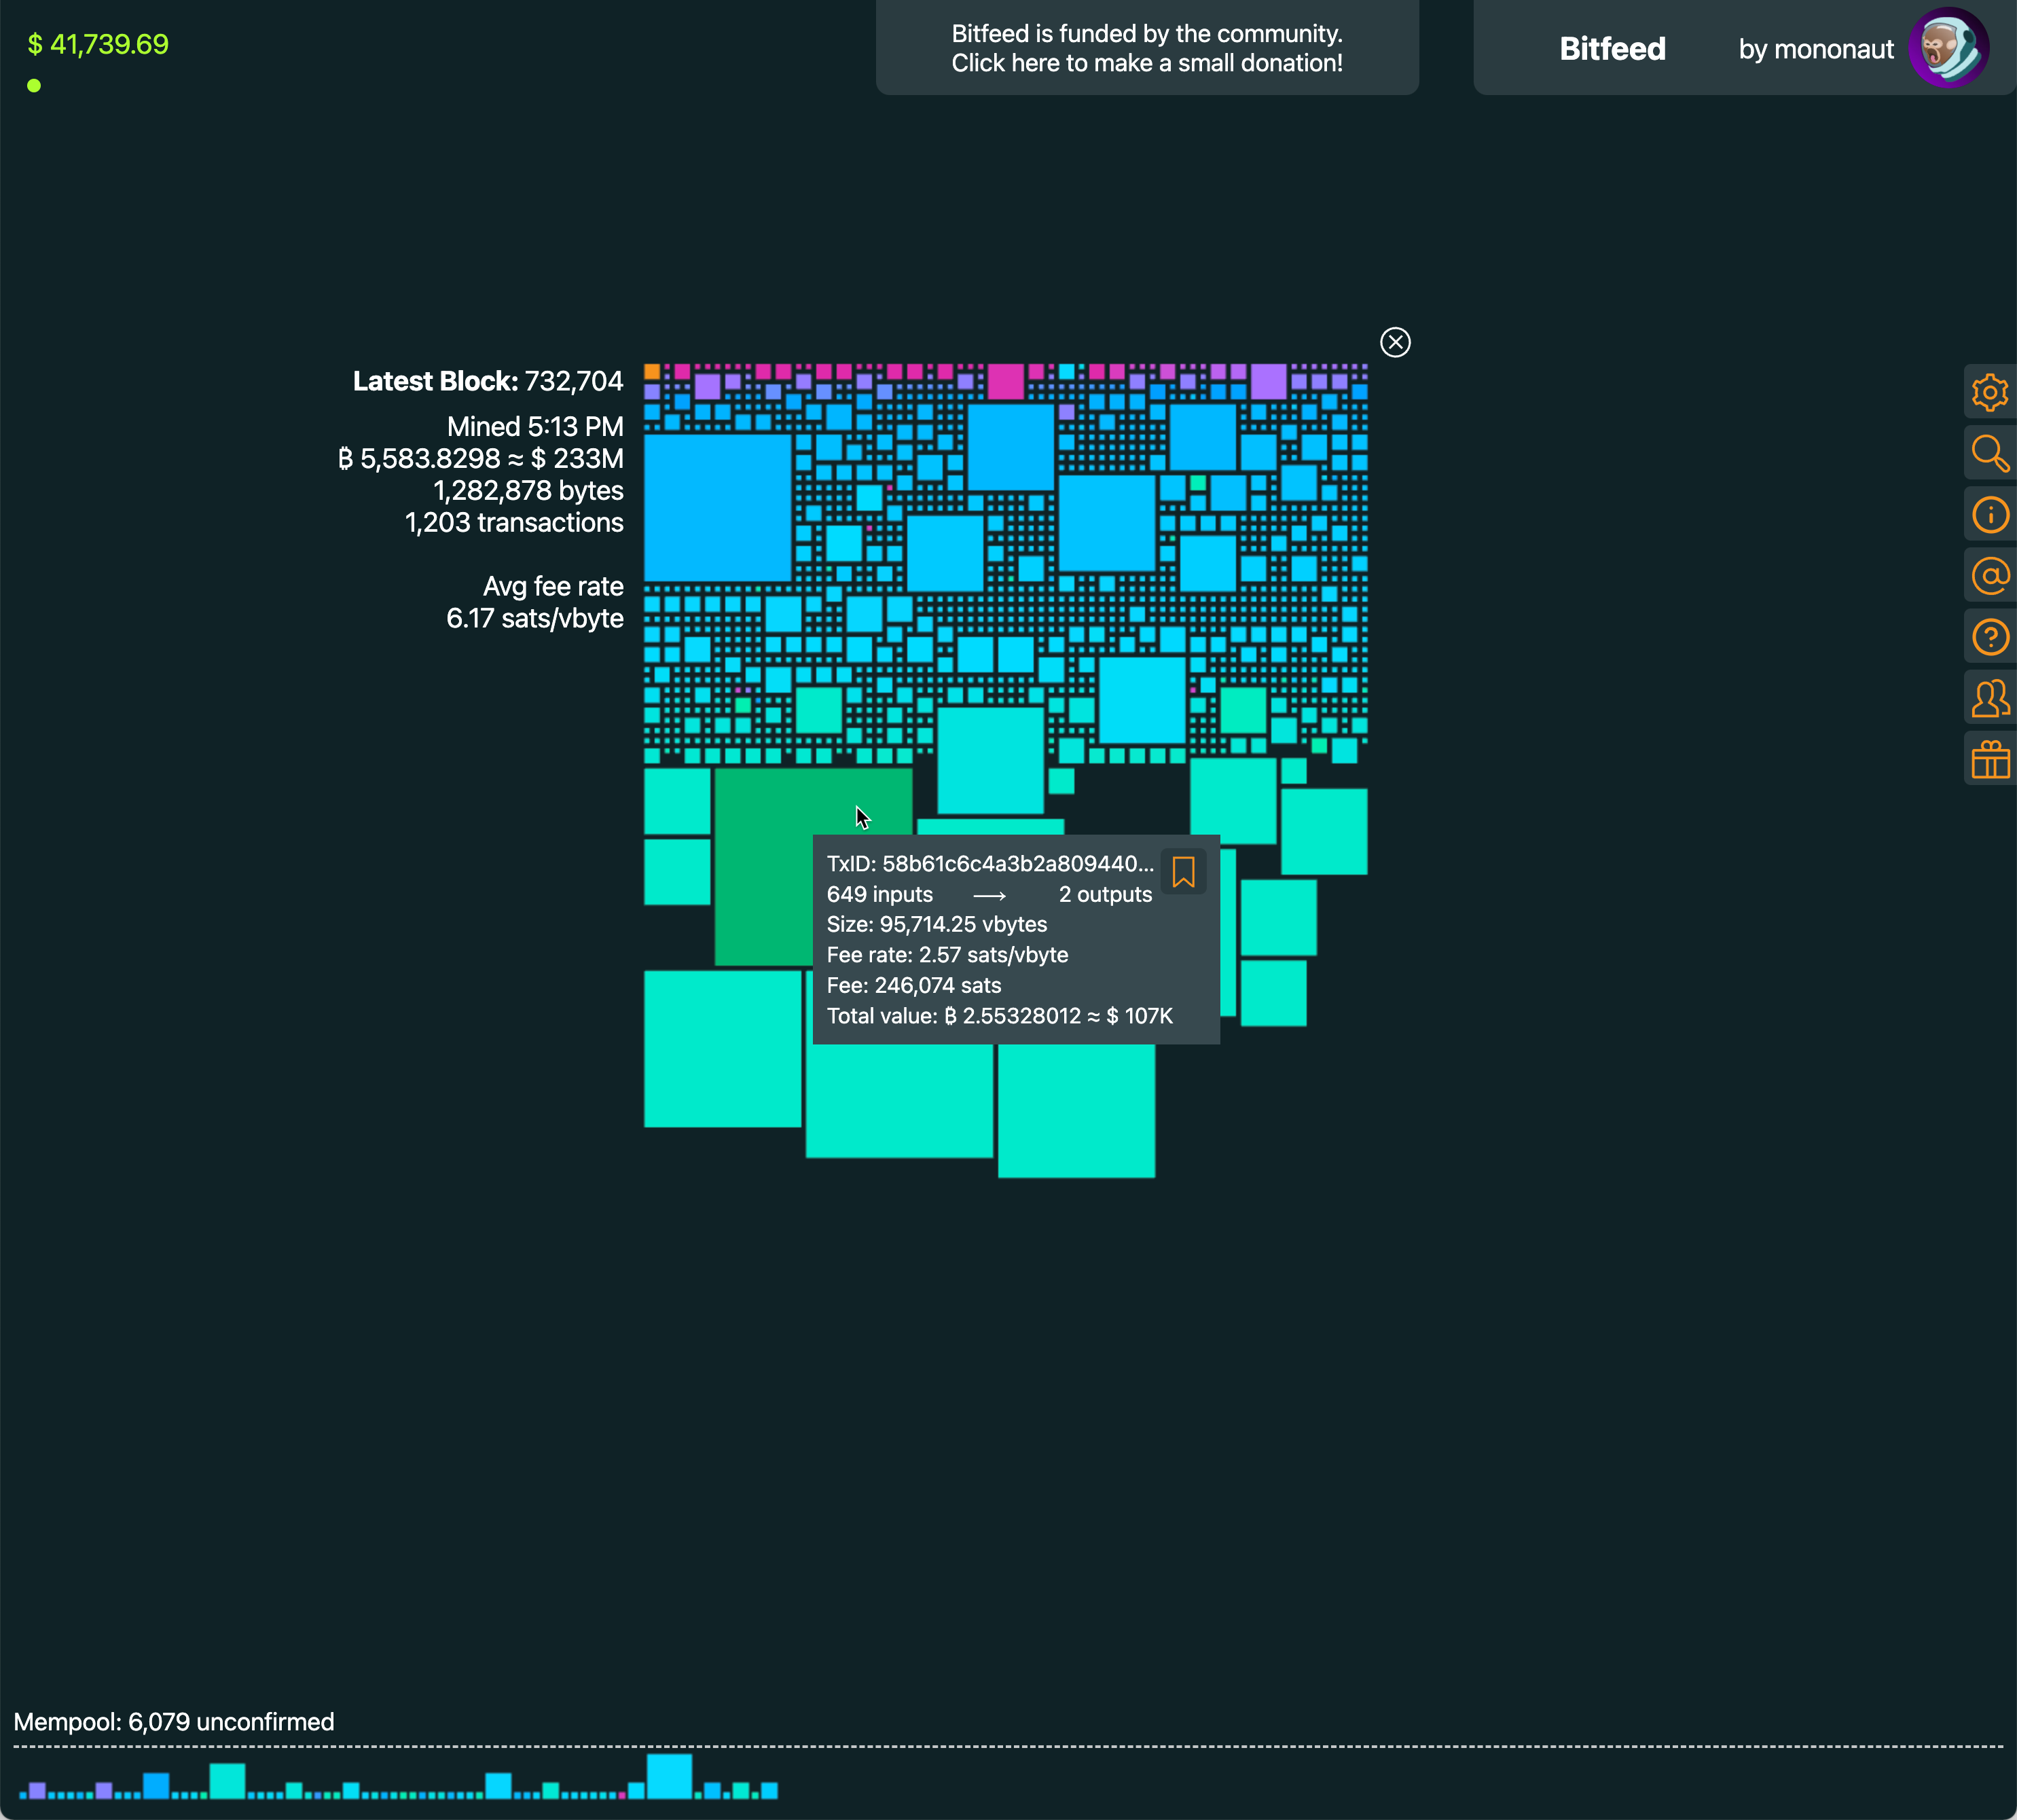Click the '2 outputs' text in tooltip

(x=1105, y=895)
